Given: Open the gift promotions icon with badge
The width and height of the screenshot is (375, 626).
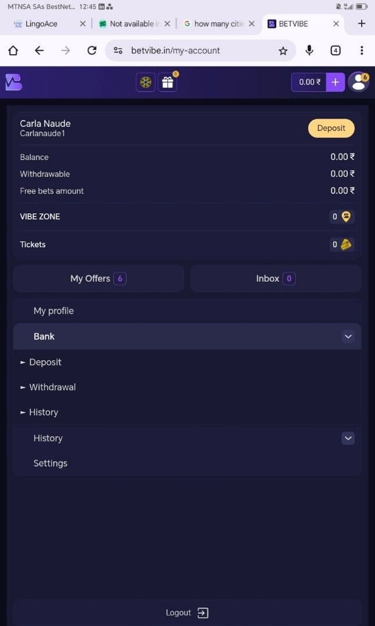Looking at the screenshot, I should tap(168, 82).
